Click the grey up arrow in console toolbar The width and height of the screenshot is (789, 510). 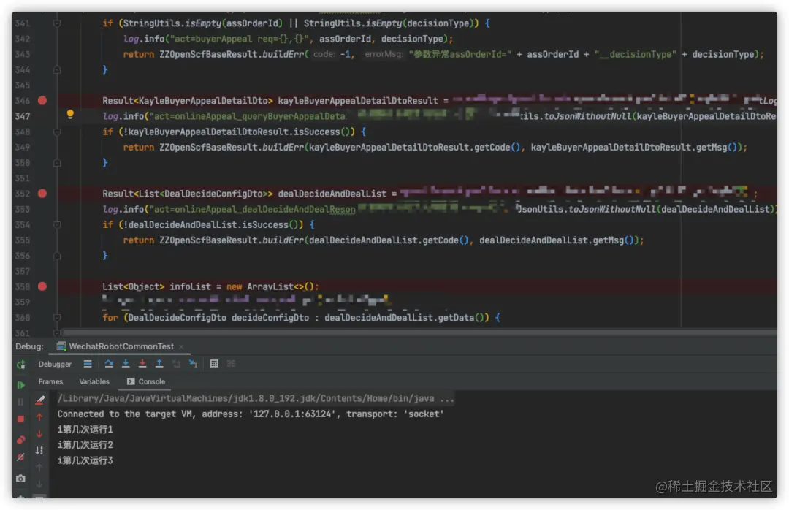coord(39,468)
